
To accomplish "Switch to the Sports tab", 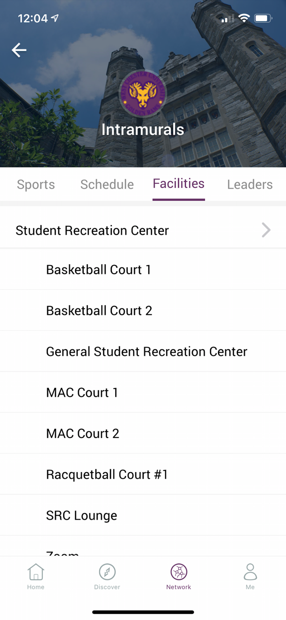I will (35, 184).
